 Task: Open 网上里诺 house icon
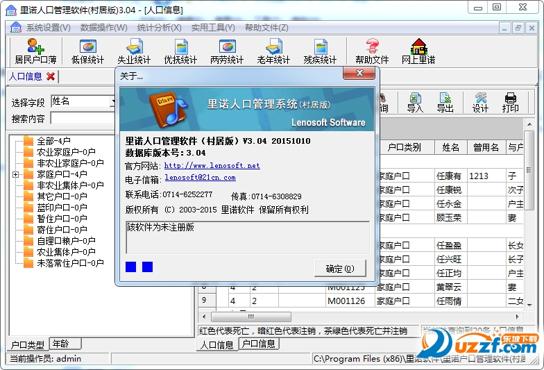[x=418, y=51]
